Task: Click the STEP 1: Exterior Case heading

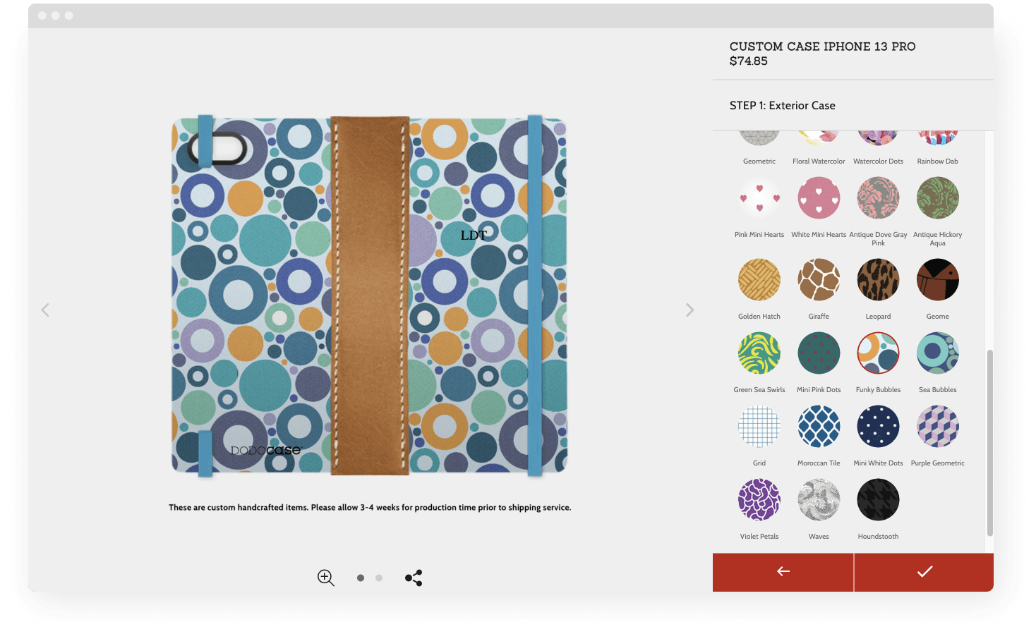Action: (x=783, y=106)
